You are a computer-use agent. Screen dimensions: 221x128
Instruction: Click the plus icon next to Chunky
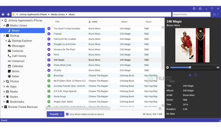(x=49, y=70)
